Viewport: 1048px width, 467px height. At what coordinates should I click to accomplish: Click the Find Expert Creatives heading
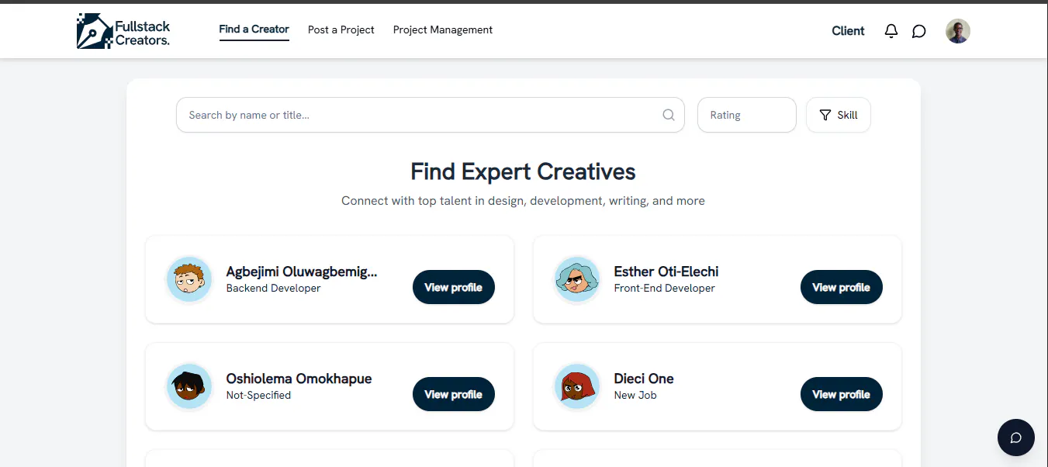pos(523,171)
